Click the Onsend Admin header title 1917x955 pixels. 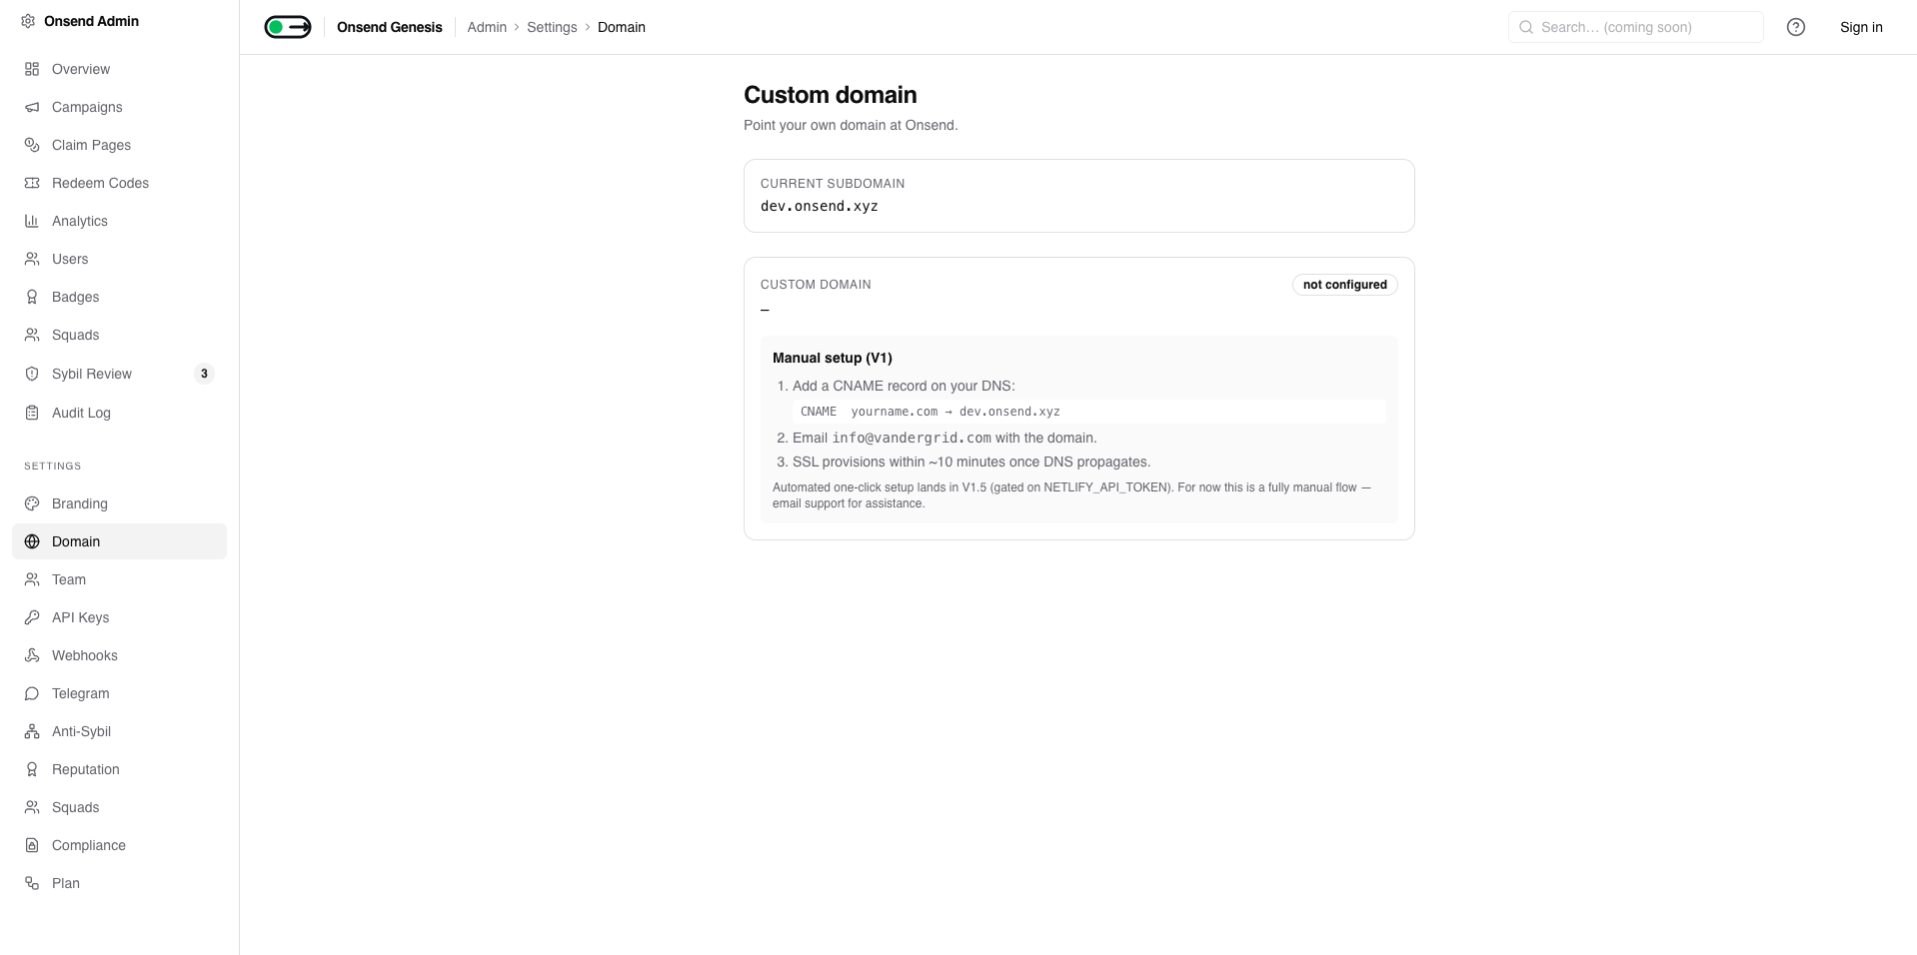91,21
